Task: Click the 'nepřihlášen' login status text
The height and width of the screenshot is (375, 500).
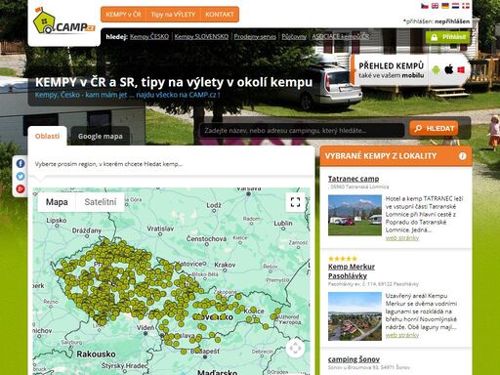Action: [452, 21]
